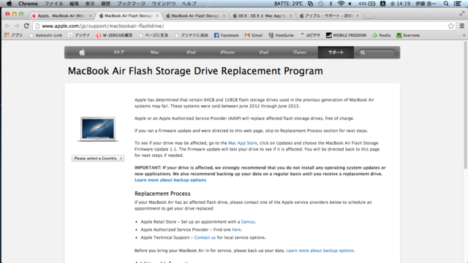Image resolution: width=468 pixels, height=263 pixels.
Task: Click the Wi-Fi status icon
Action: [341, 4]
